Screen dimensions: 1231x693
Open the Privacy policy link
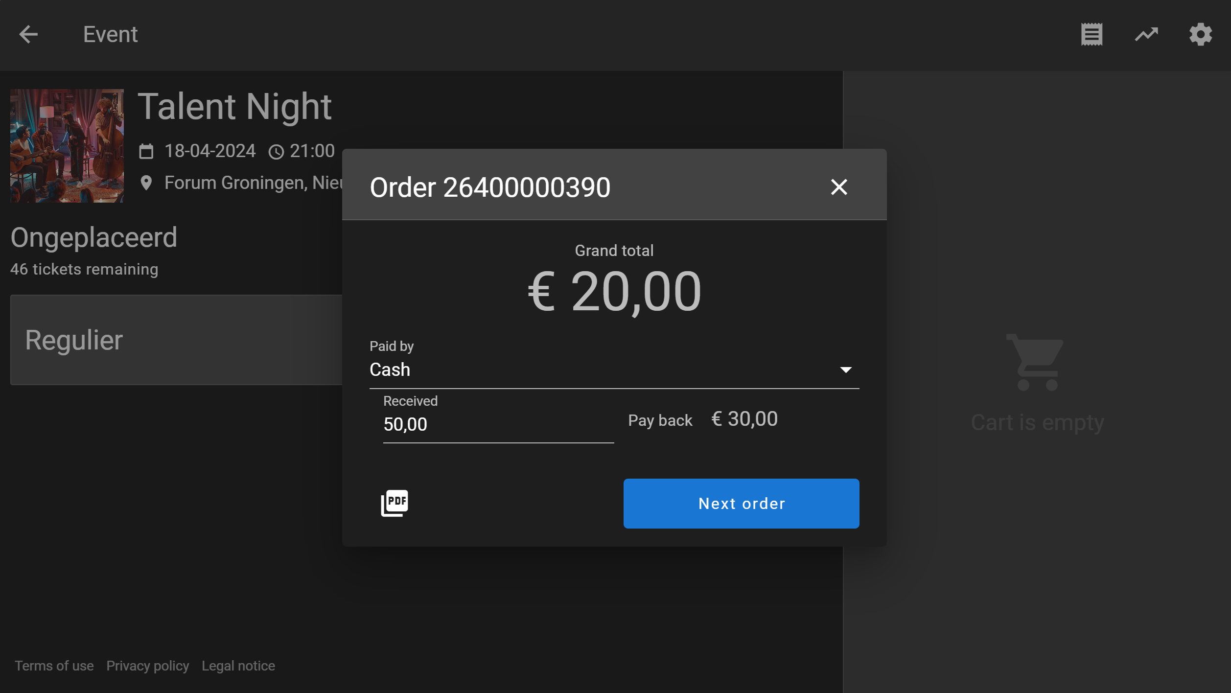click(x=147, y=666)
